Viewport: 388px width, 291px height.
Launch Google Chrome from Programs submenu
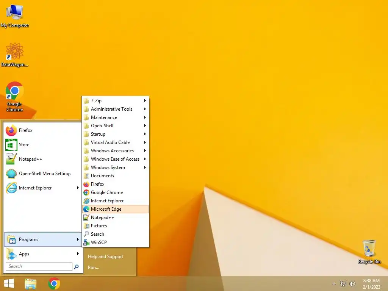(115, 192)
